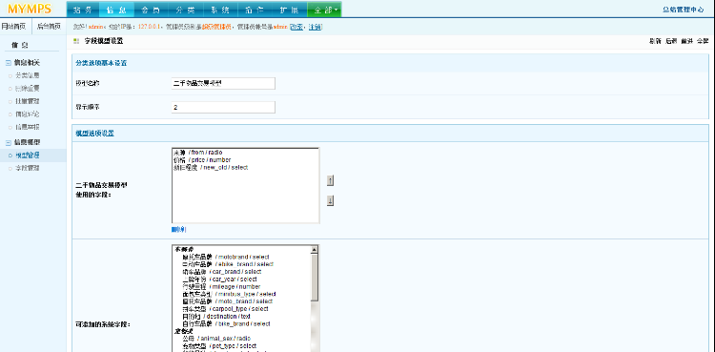The image size is (715, 352).
Task: Collapse the first sidebar group via minus icon
Action: click(x=8, y=63)
